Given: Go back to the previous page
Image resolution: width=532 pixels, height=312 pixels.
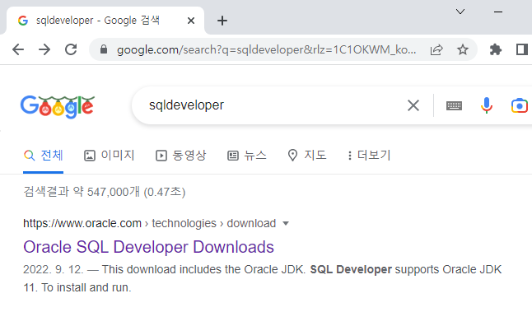Looking at the screenshot, I should [18, 50].
